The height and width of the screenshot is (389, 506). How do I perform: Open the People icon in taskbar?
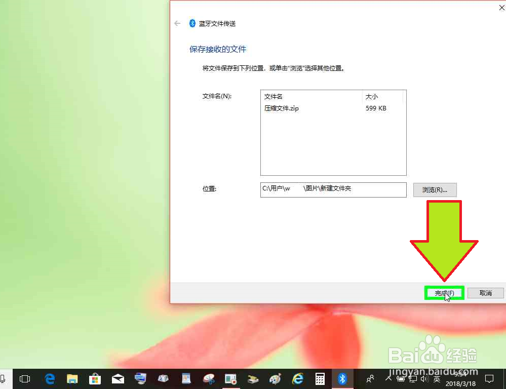tap(370, 379)
